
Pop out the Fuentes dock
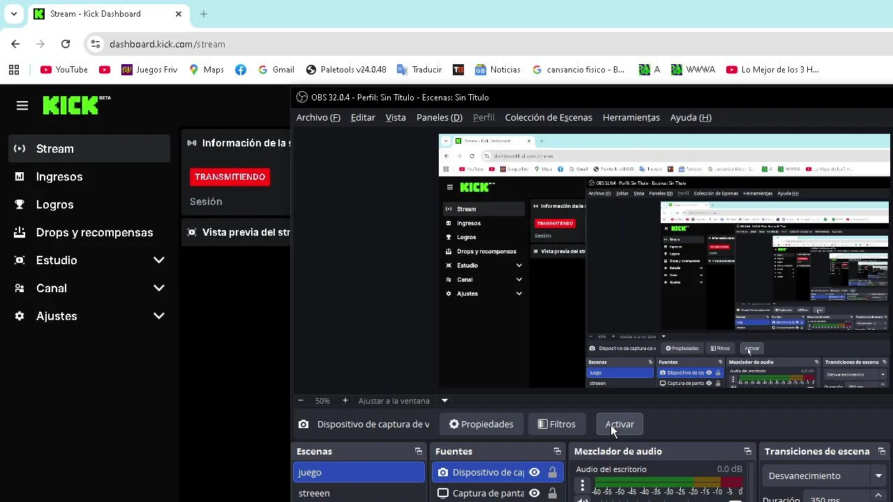[557, 451]
